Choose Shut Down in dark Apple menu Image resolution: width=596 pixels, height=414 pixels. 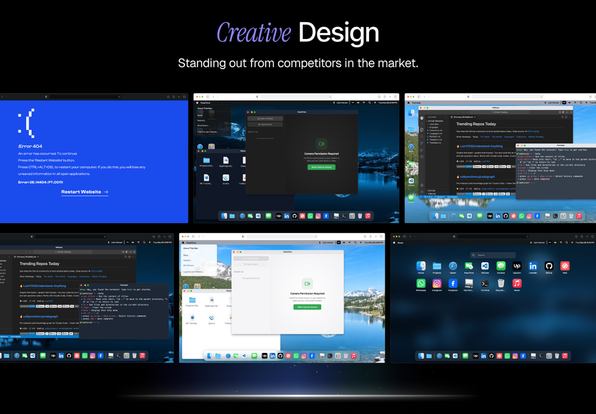pos(203,126)
